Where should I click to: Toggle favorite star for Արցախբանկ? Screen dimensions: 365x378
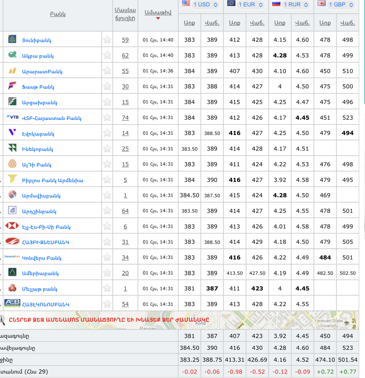click(107, 102)
